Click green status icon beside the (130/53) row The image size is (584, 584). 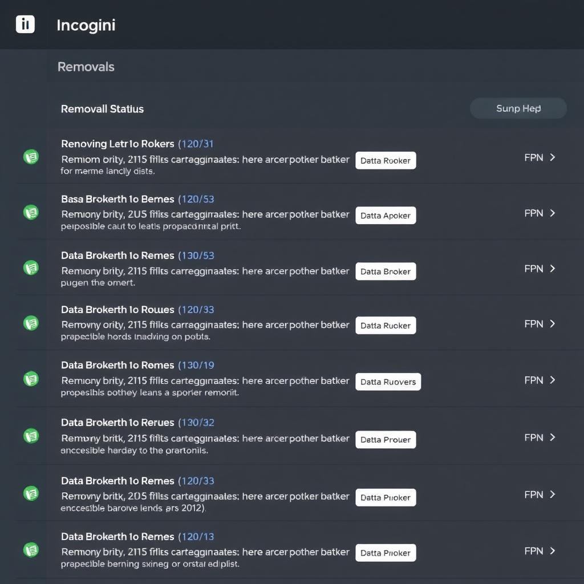click(31, 267)
